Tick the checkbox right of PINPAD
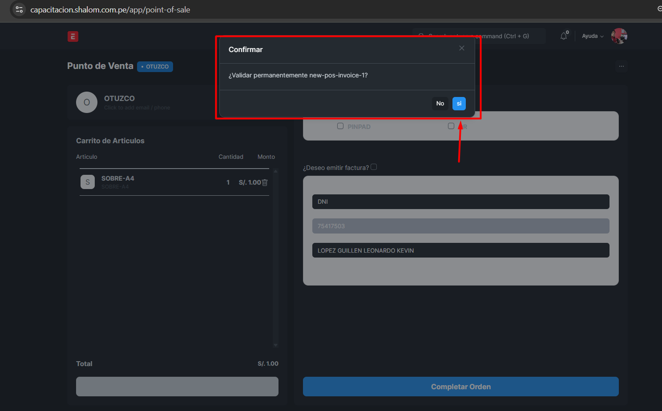This screenshot has width=662, height=411. 451,126
